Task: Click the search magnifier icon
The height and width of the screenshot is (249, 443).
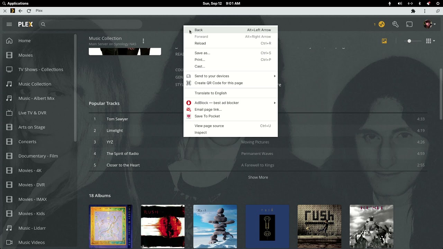Action: 43,24
